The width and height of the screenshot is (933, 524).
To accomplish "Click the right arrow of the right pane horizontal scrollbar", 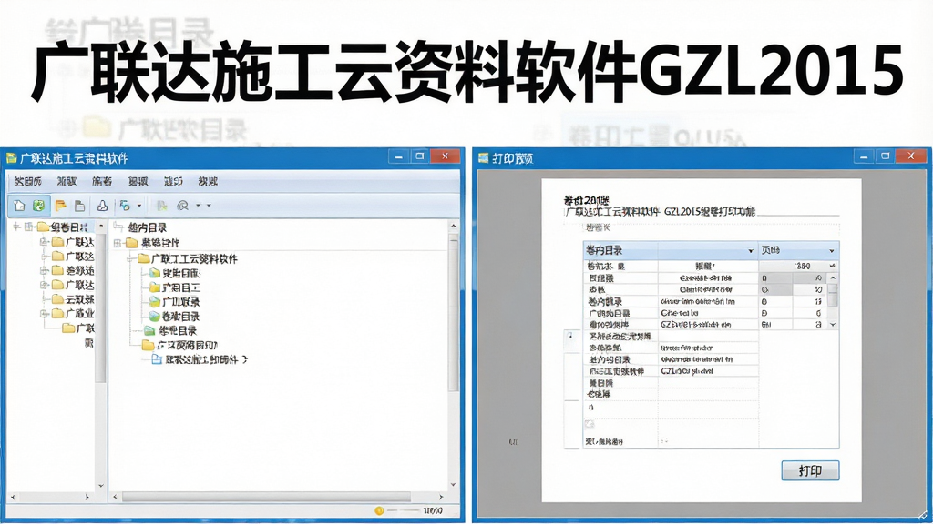I will click(x=441, y=497).
